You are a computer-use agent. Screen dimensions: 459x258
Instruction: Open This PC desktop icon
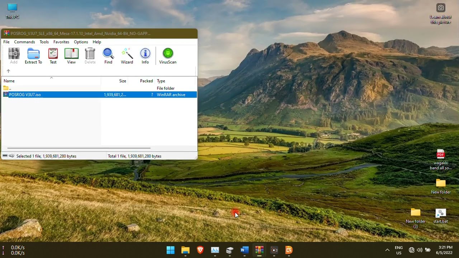(12, 11)
